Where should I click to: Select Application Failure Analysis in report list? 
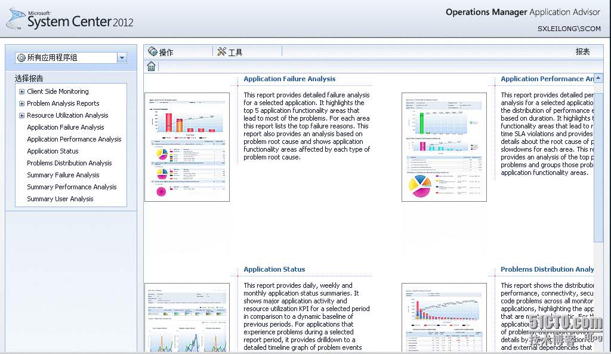66,127
